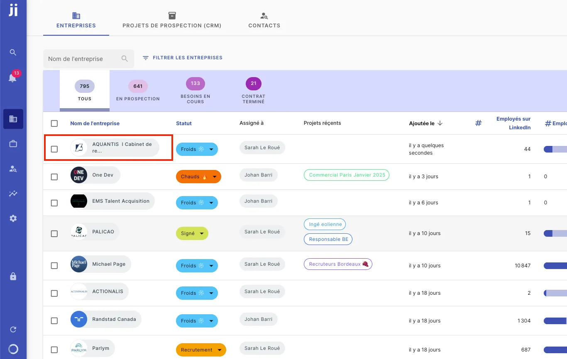The width and height of the screenshot is (567, 359).
Task: Click Filtrer les entreprises button
Action: [x=183, y=58]
